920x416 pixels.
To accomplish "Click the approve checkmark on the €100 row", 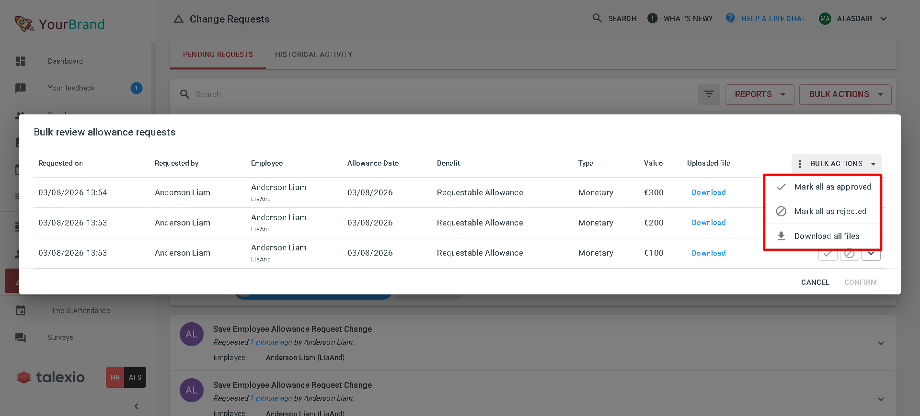I will pos(828,254).
